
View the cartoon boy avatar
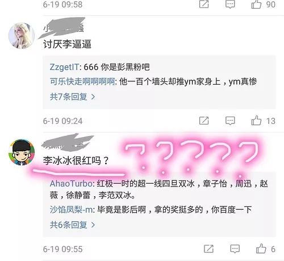[x=22, y=152]
